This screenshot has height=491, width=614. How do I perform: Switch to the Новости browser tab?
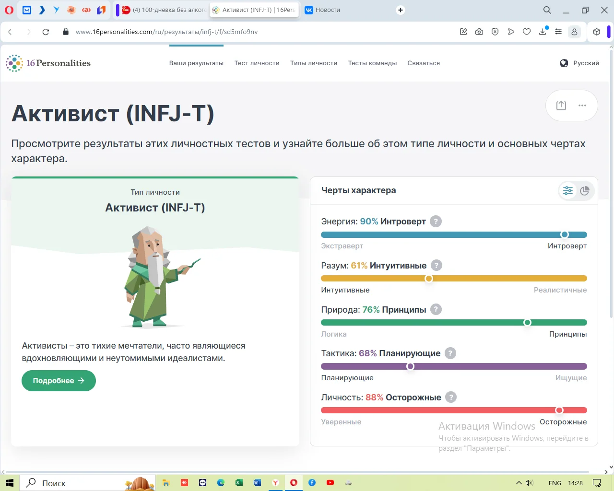(323, 10)
